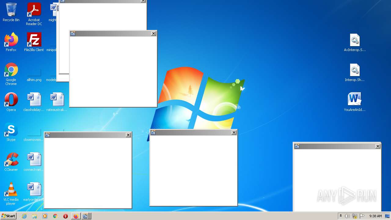This screenshot has width=391, height=220.
Task: Open Internet Explorer from the taskbar
Action: click(x=24, y=216)
